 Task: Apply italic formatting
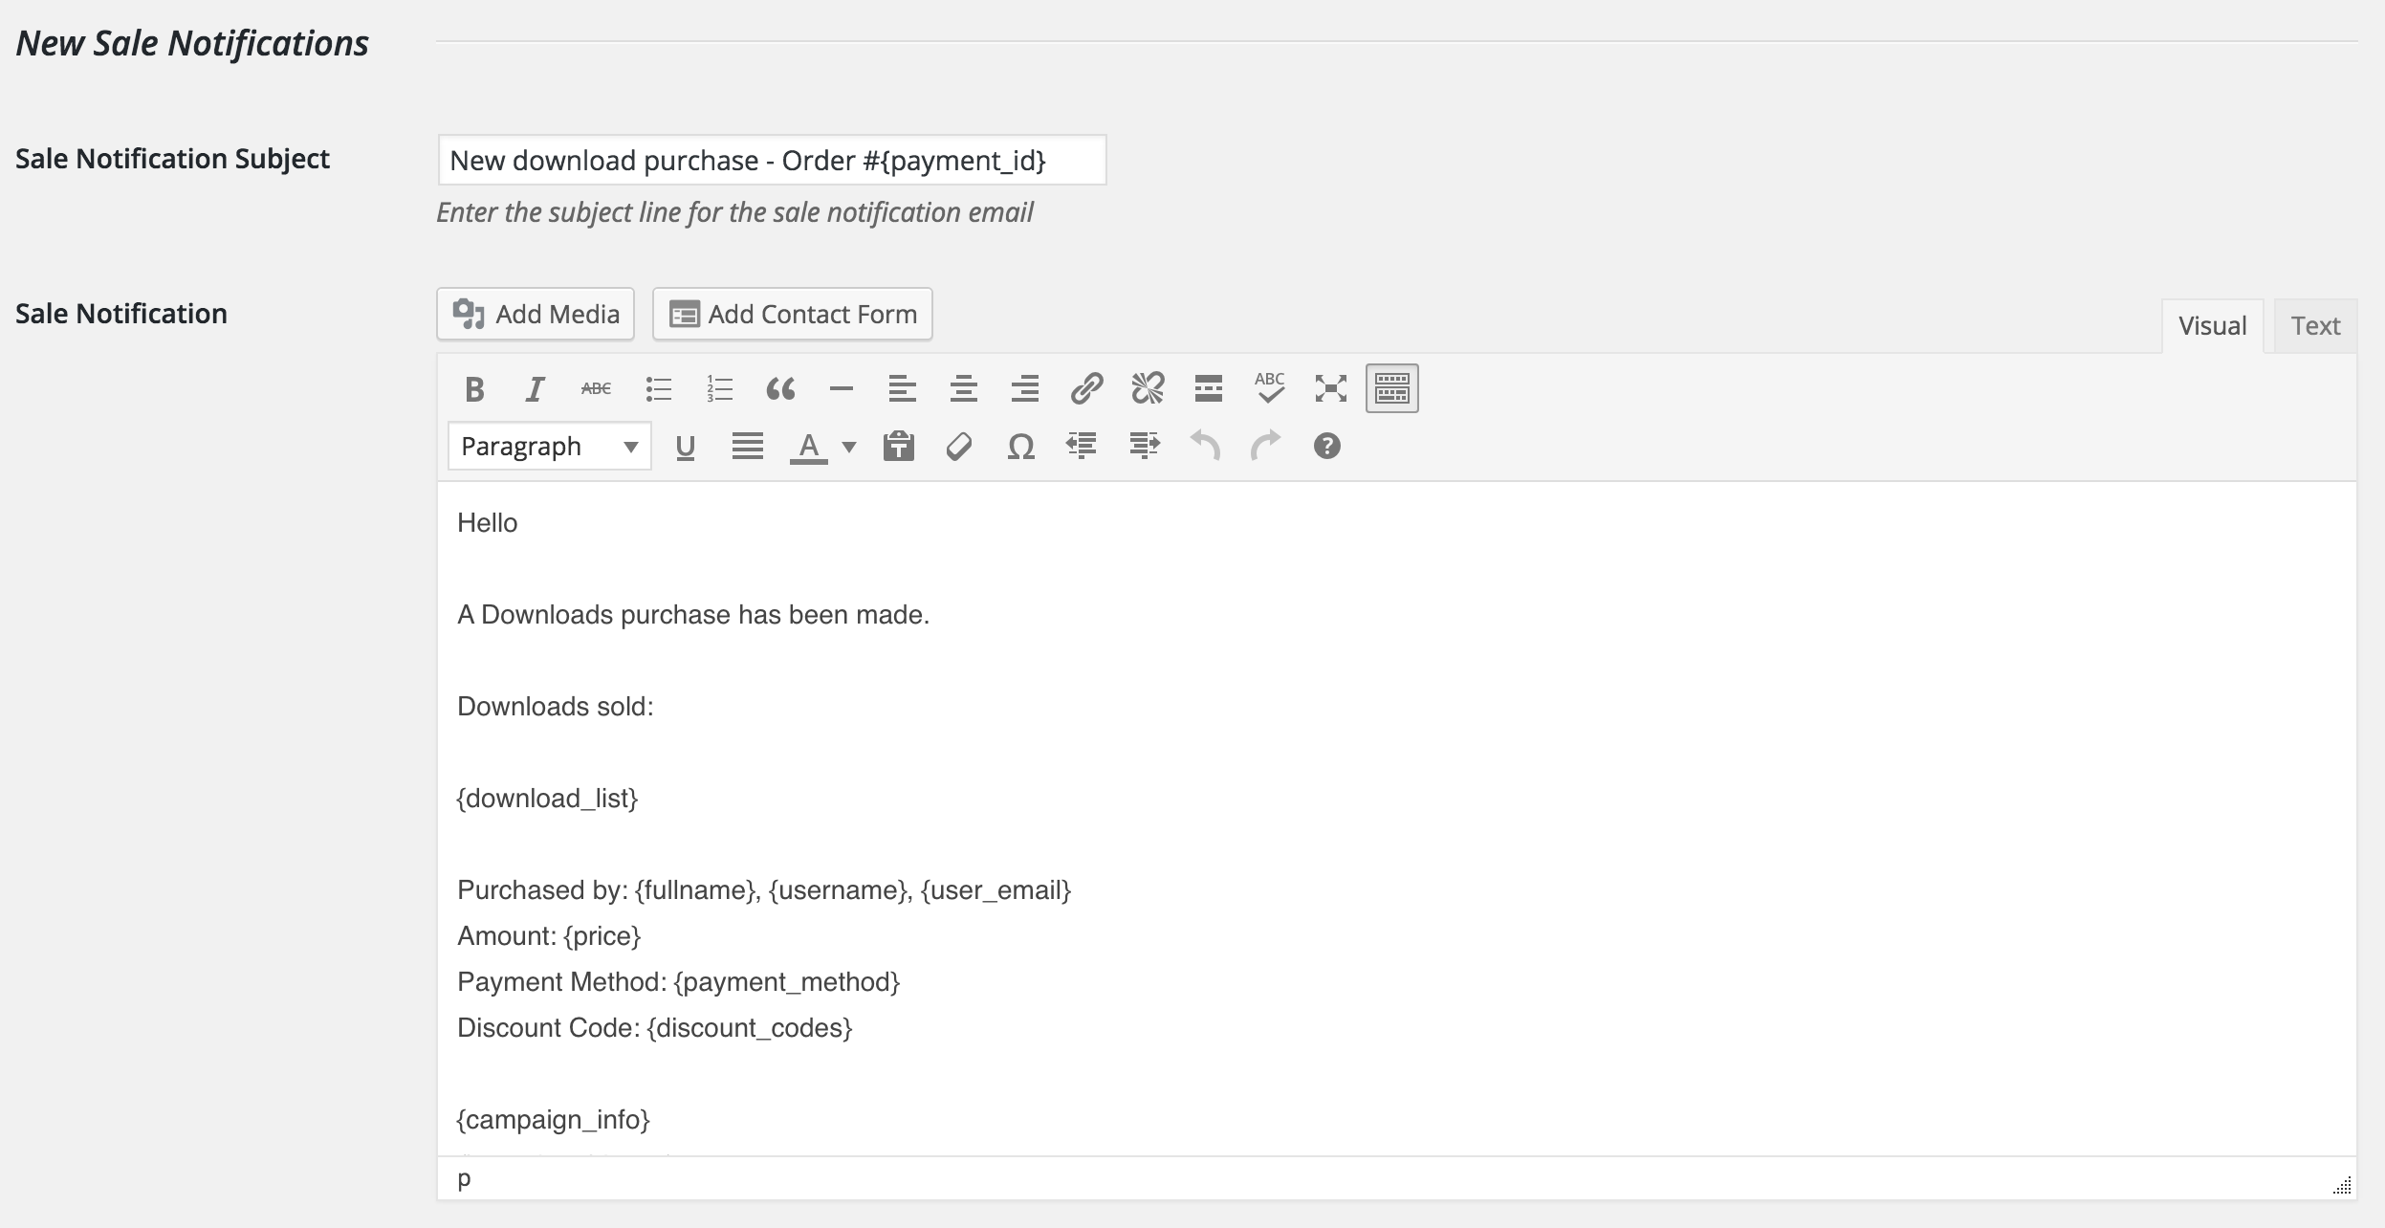pos(536,389)
